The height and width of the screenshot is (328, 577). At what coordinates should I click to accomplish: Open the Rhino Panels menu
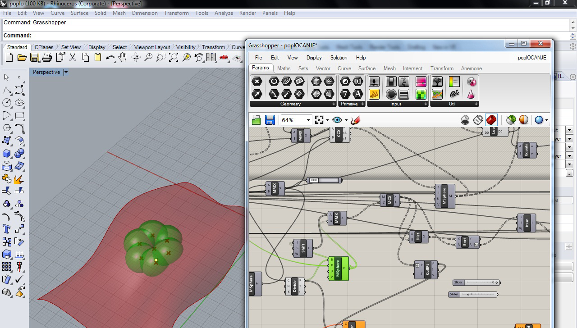[x=270, y=13]
